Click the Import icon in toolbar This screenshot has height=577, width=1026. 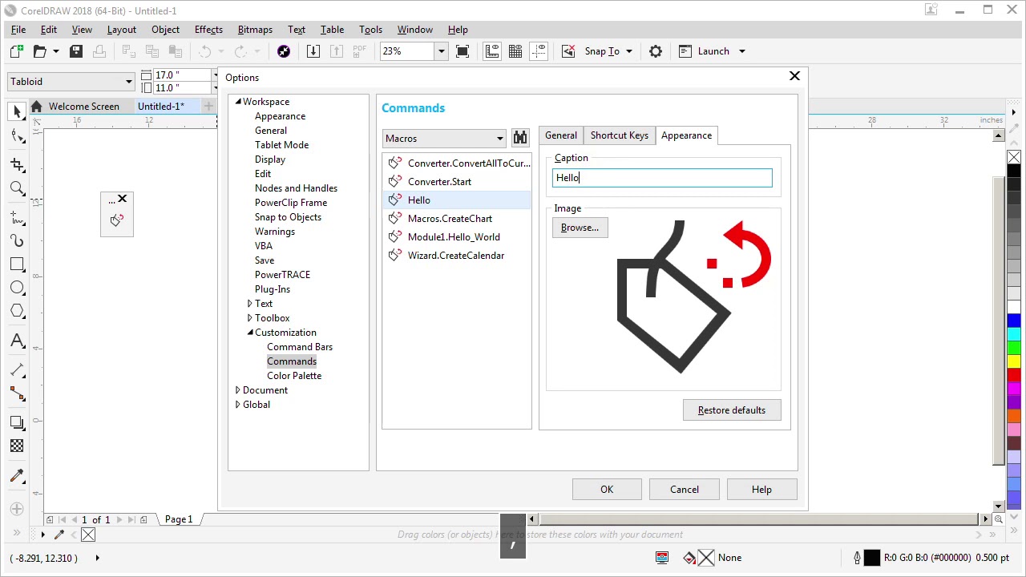313,51
